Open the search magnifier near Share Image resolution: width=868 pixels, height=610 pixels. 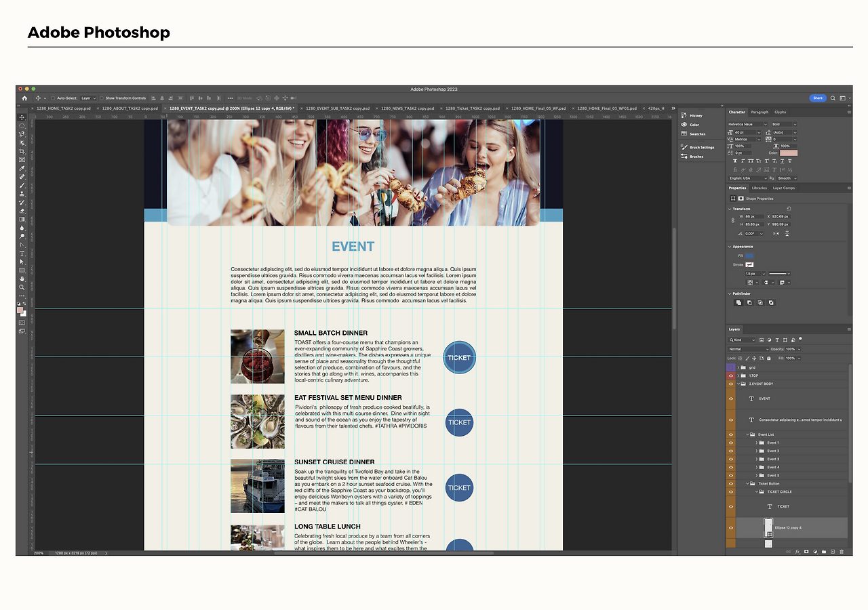tap(833, 98)
